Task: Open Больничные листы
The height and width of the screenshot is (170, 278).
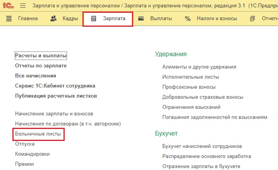Action: pos(38,134)
